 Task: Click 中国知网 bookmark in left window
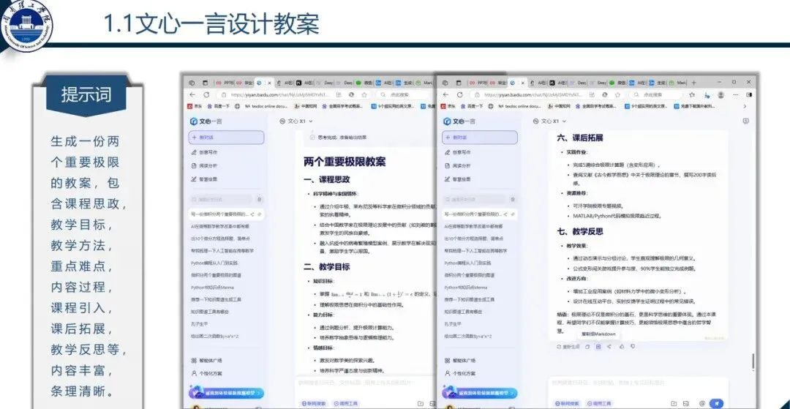[x=304, y=106]
